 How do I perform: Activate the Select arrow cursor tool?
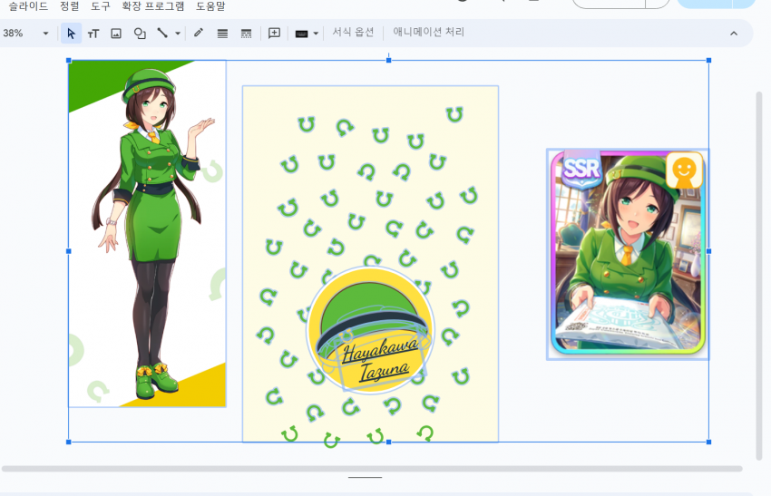(x=71, y=34)
